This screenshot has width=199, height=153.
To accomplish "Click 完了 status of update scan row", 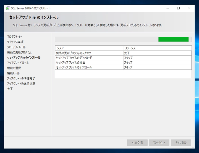I will 127,53.
